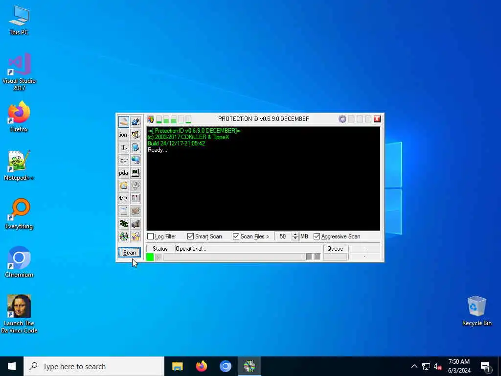Image resolution: width=501 pixels, height=376 pixels.
Task: Click the grey box icon in sidebar
Action: pos(136,223)
